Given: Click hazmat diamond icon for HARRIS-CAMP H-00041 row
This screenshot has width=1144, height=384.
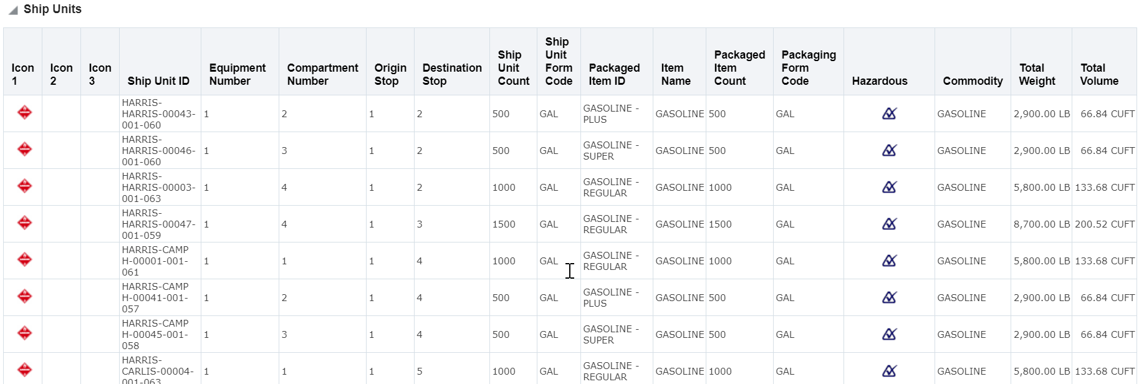Looking at the screenshot, I should (x=24, y=297).
